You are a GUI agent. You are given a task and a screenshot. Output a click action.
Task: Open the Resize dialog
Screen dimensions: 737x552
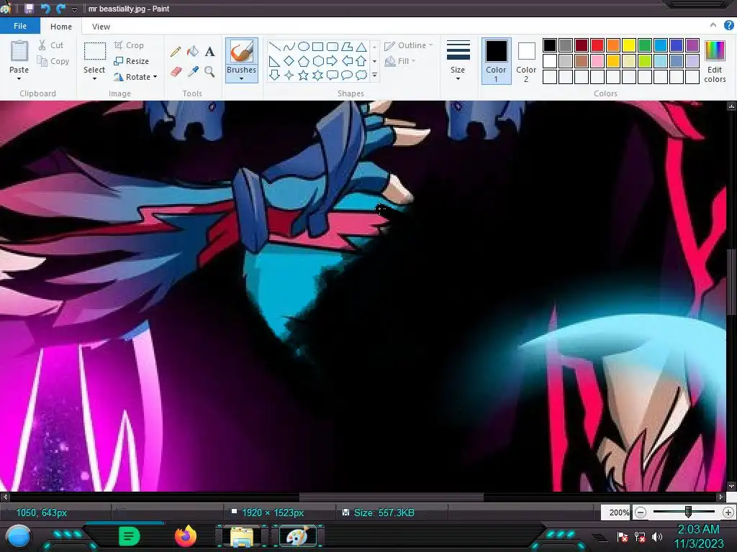click(x=132, y=61)
